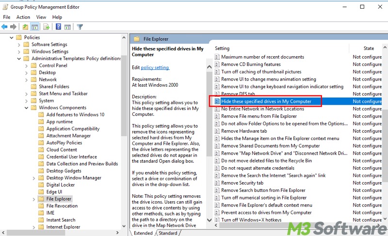Viewport: 388px width, 236px height.
Task: Click the tree pane scroll-up arrow
Action: coord(124,38)
